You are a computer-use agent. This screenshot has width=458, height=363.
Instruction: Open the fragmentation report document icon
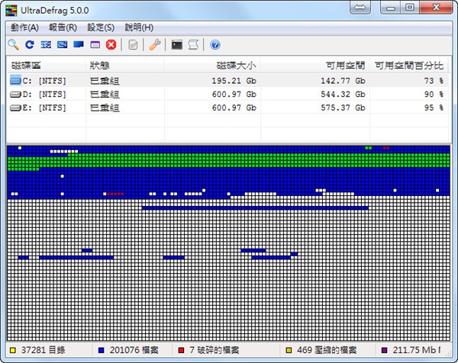[x=133, y=45]
